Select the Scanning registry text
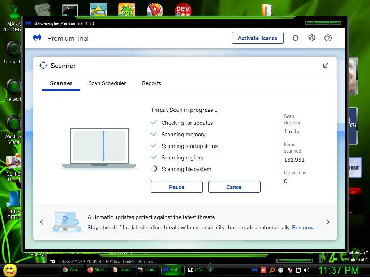Viewport: 370px width, 277px height. (x=182, y=158)
